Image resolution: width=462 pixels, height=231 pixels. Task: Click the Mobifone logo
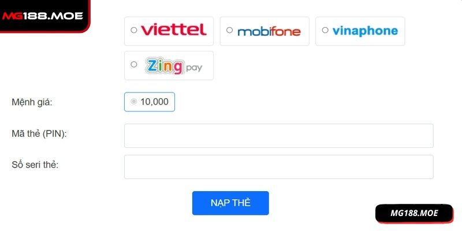[x=269, y=31]
